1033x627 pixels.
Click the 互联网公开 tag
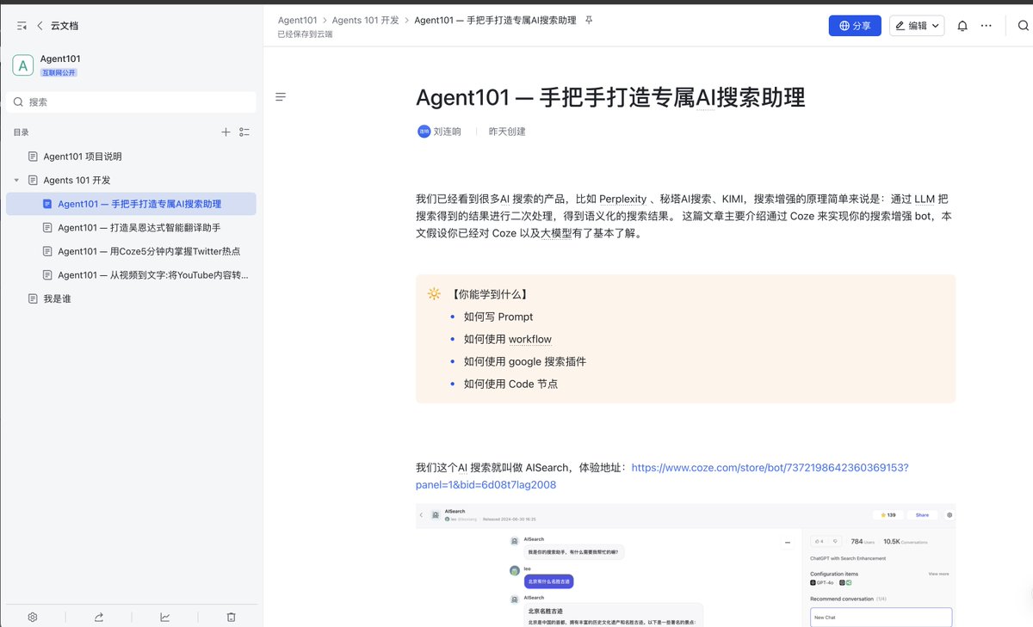59,73
